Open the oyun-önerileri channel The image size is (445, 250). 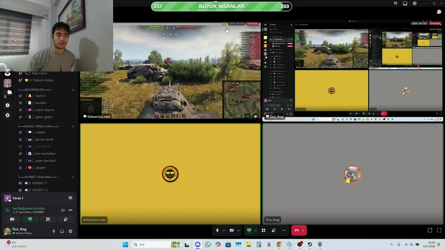pos(46,161)
